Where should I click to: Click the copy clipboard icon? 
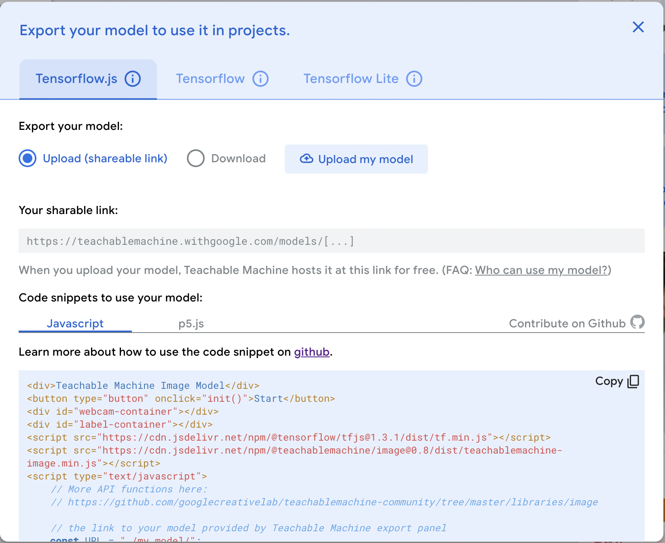[633, 381]
